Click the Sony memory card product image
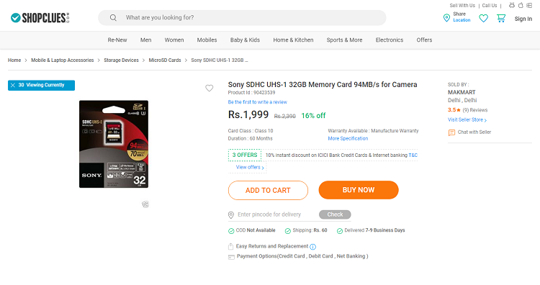The height and width of the screenshot is (285, 540). coord(114,144)
